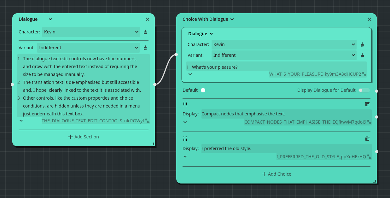Viewport: 390px width, 198px height.
Task: Click the output port of the Default choice
Action: pyautogui.click(x=377, y=91)
